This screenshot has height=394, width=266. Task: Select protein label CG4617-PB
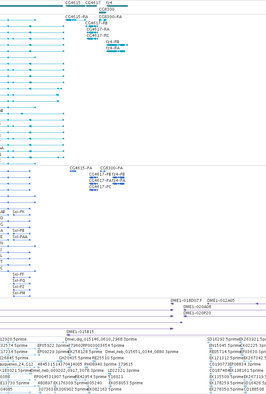click(x=100, y=174)
